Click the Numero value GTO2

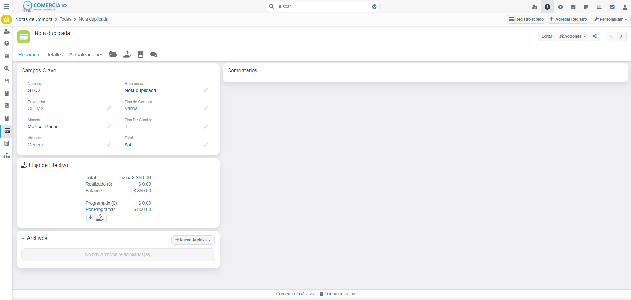(34, 90)
